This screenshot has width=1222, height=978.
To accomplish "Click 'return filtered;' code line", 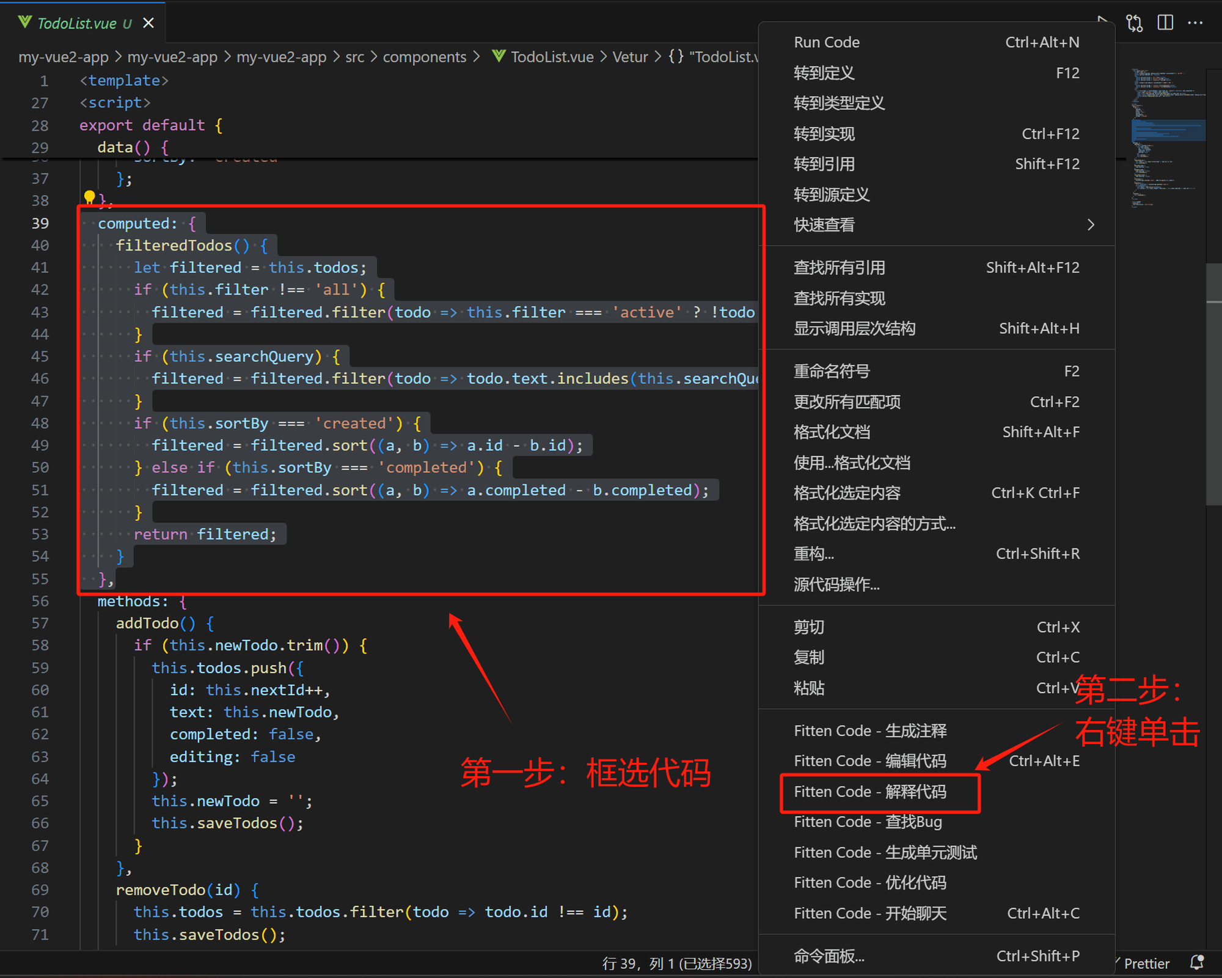I will (x=205, y=534).
